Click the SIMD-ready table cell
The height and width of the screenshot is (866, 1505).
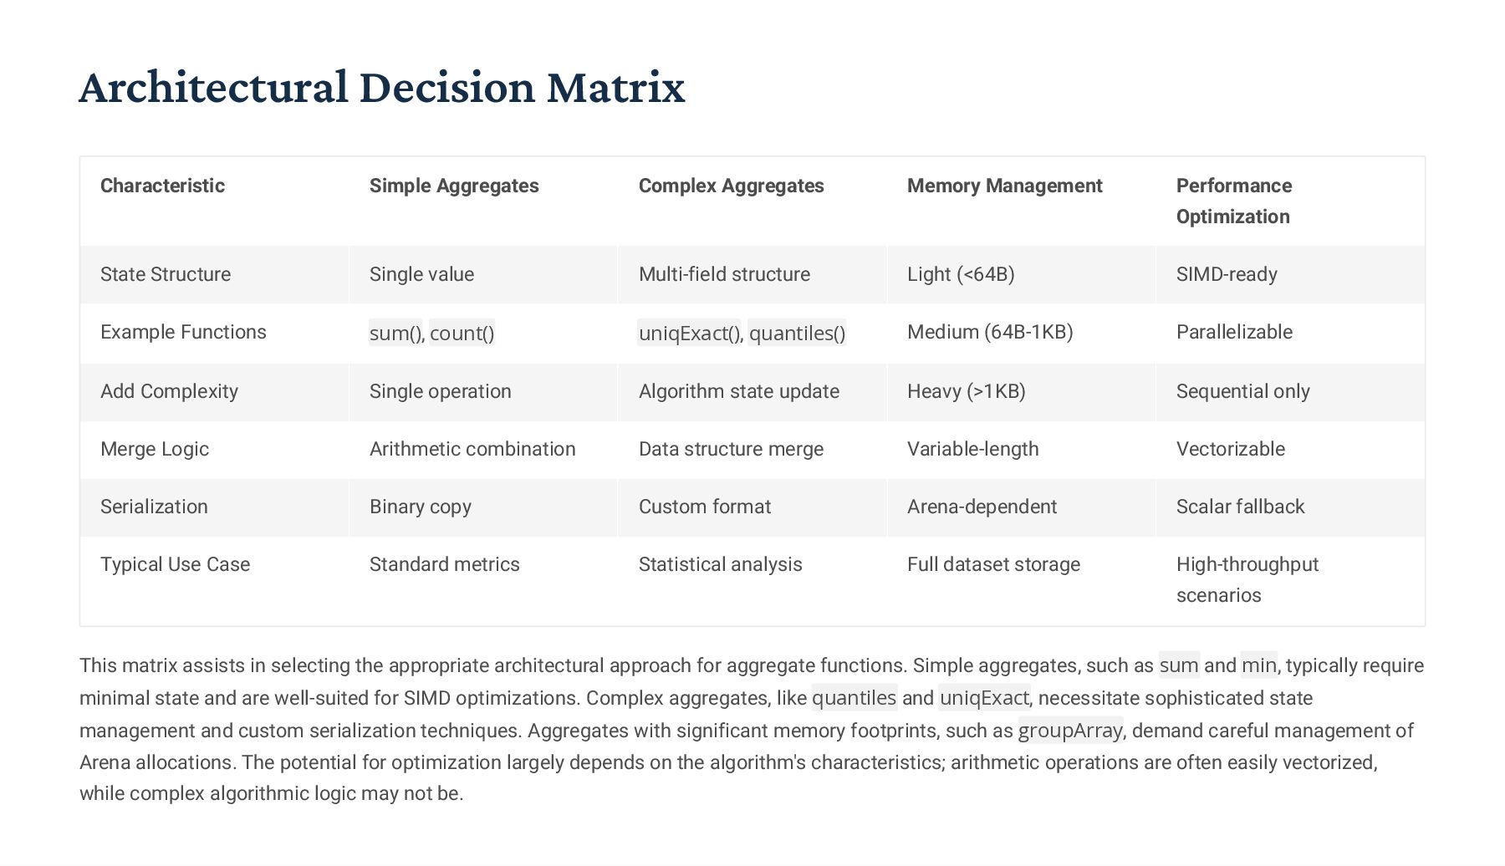1227,274
